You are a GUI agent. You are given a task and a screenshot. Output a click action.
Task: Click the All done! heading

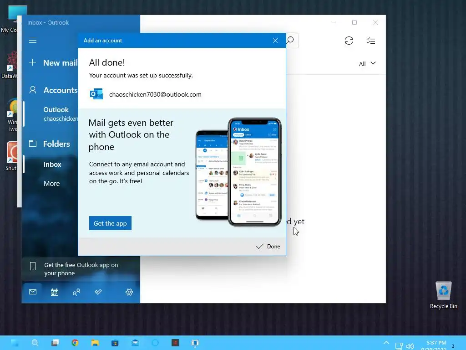coord(107,62)
